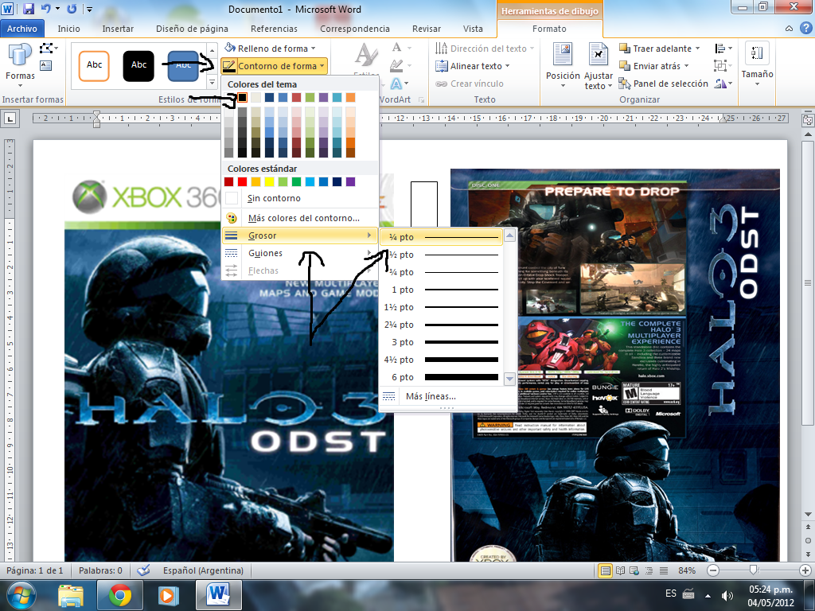Click the tab selector at ruler corner
The image size is (815, 611).
[10, 119]
